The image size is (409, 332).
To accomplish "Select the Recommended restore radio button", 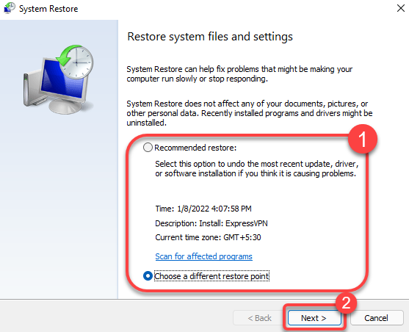I will coord(148,148).
